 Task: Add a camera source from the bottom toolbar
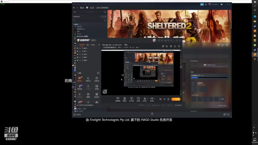(124, 99)
